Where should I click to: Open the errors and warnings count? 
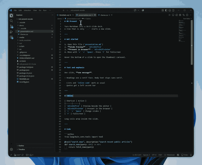[29, 155]
